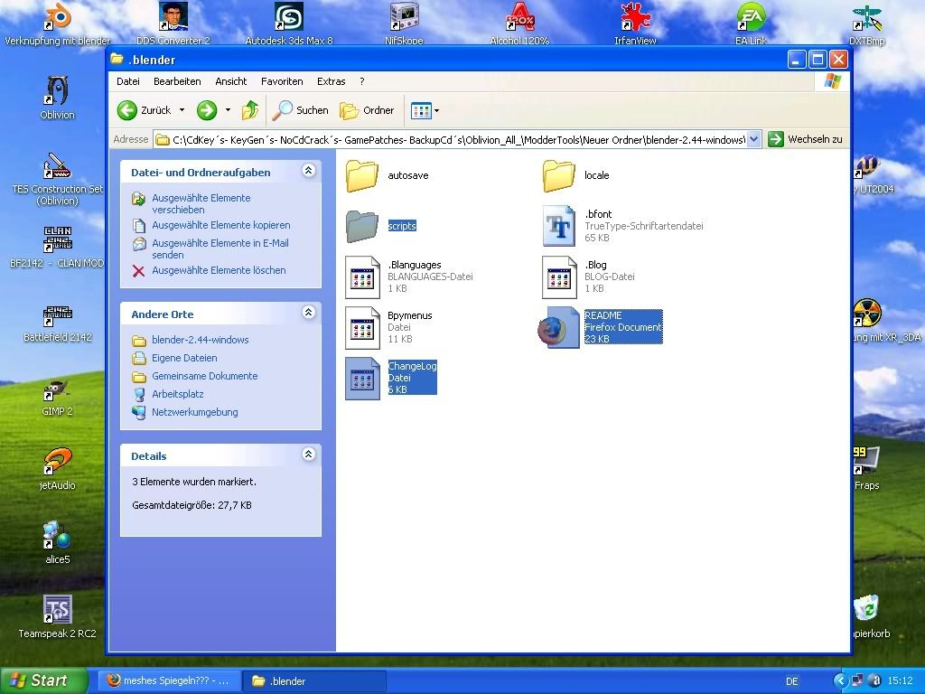Collapse the Datei- und Ordneraufgaben panel
Screen dimensions: 925x694
pos(308,171)
